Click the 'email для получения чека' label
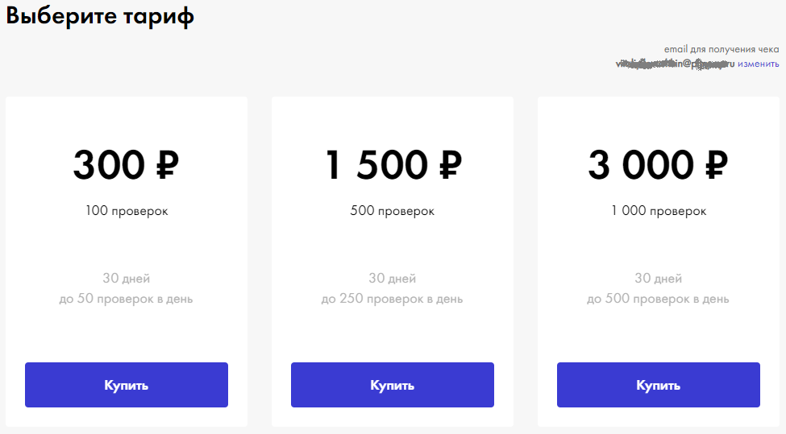786x434 pixels. (x=722, y=50)
